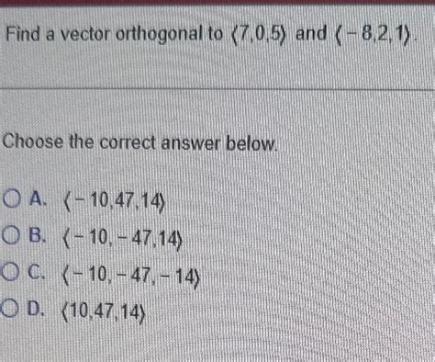435x362 pixels.
Task: Pick the option D radio button
Action: 8,309
